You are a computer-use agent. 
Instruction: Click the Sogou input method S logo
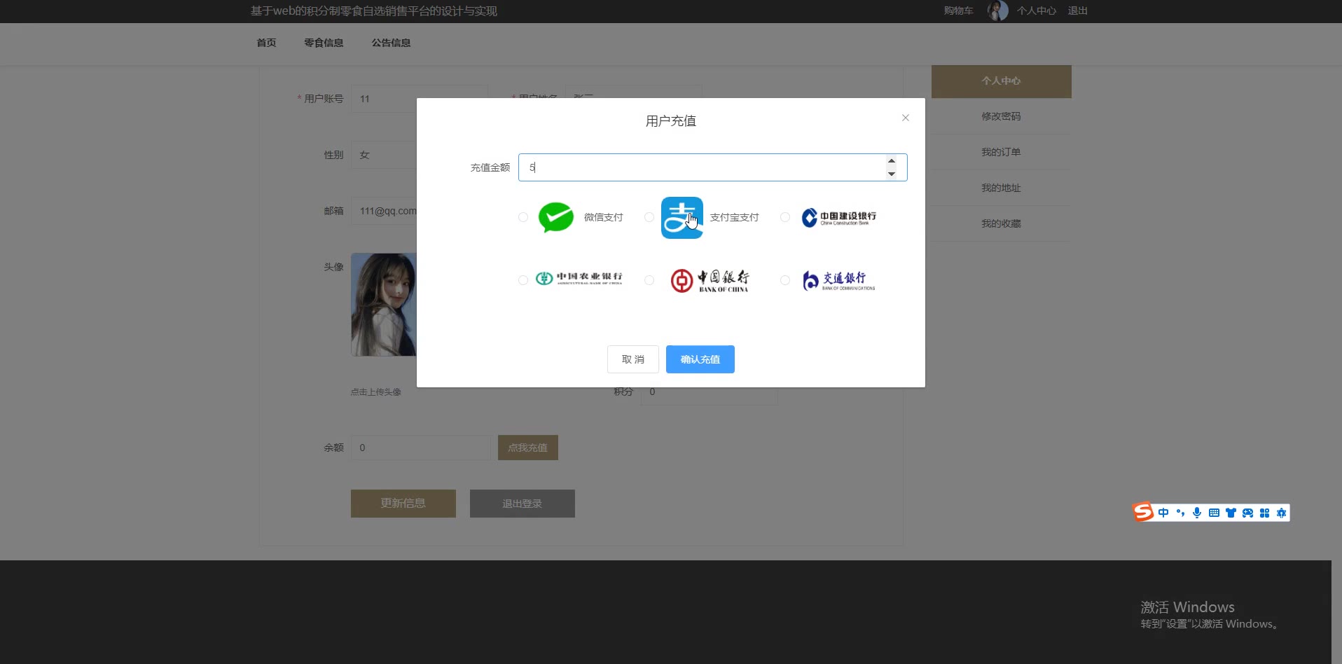pos(1143,512)
